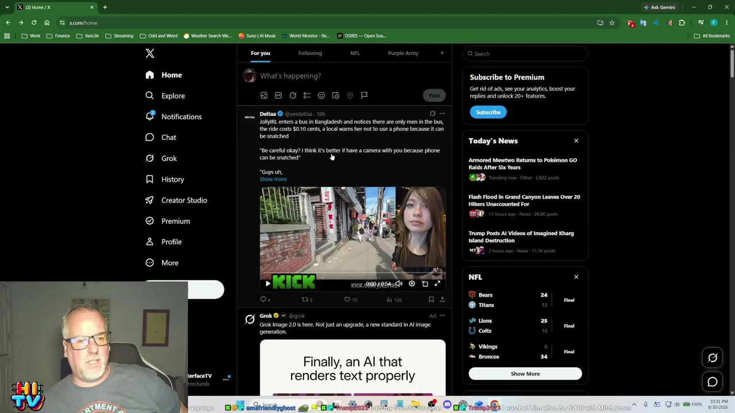Click the Subscribe to Premium button
The height and width of the screenshot is (413, 735).
(x=488, y=112)
